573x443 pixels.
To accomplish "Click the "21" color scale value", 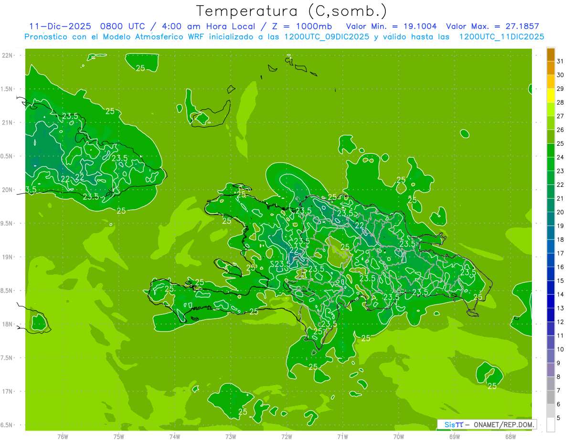I will [x=560, y=198].
